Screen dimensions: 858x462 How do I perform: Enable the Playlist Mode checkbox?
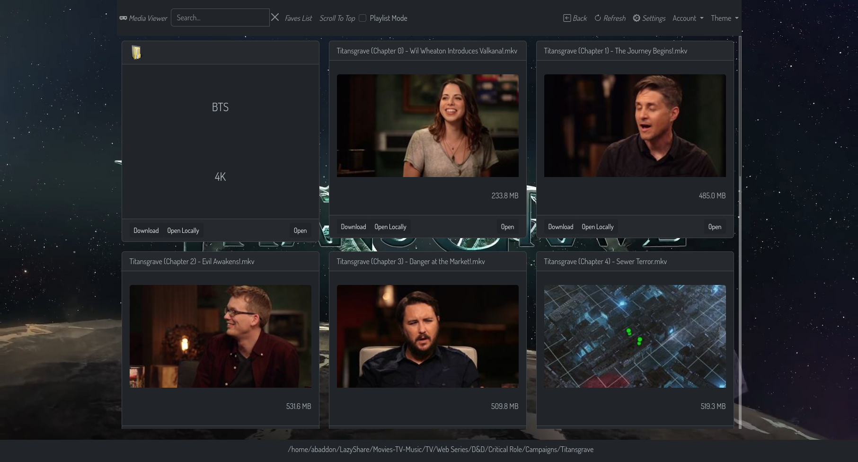363,18
